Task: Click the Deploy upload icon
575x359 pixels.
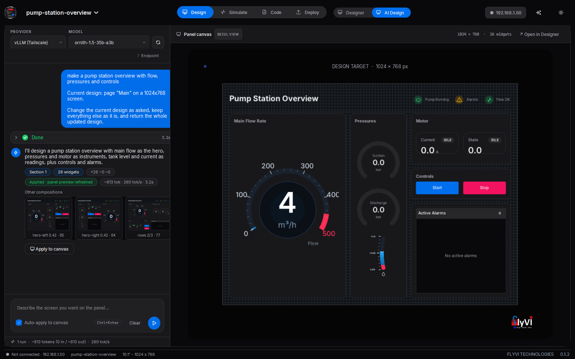Action: [298, 12]
